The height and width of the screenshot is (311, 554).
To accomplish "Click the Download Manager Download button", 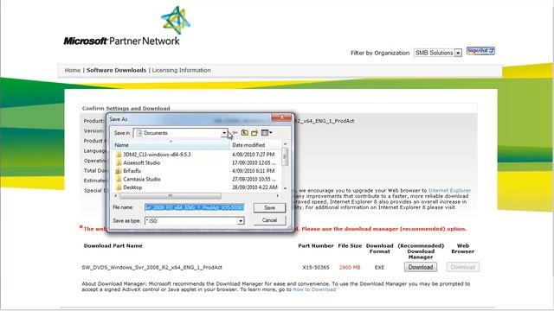I will coord(421,267).
